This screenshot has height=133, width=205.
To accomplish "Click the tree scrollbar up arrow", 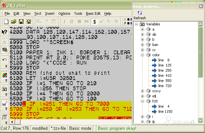I will point(200,24).
